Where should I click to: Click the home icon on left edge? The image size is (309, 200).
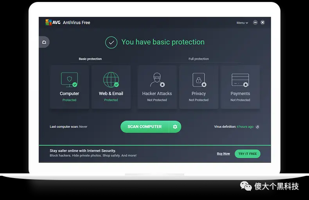click(x=44, y=42)
